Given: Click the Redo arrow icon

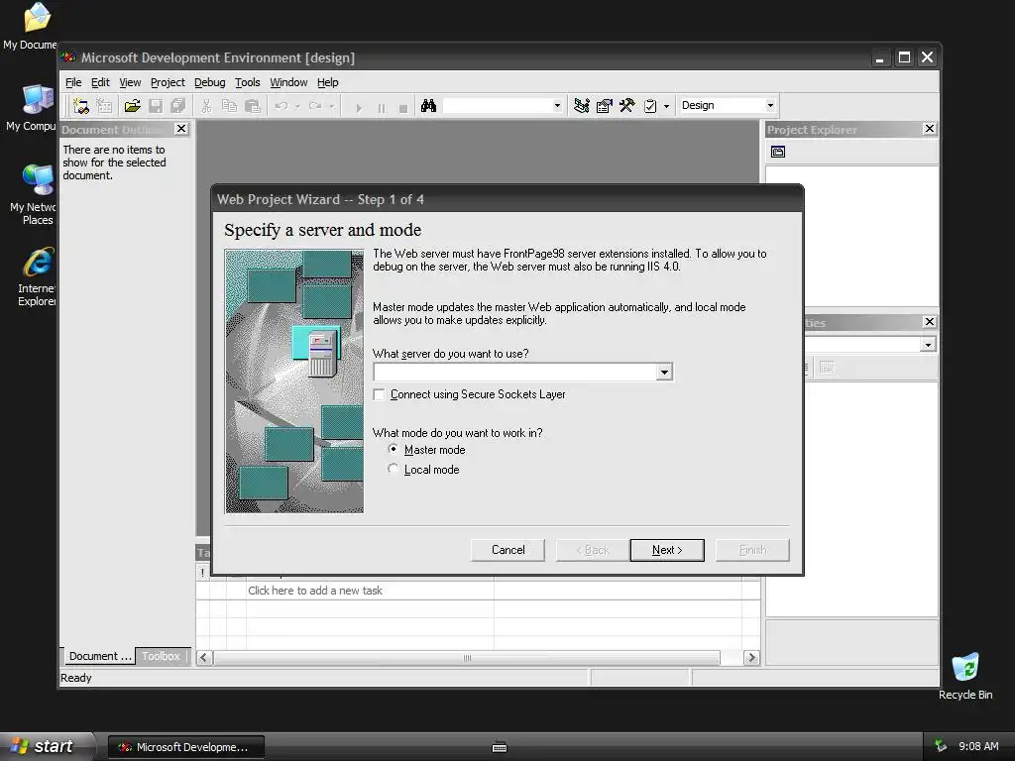Looking at the screenshot, I should point(315,106).
